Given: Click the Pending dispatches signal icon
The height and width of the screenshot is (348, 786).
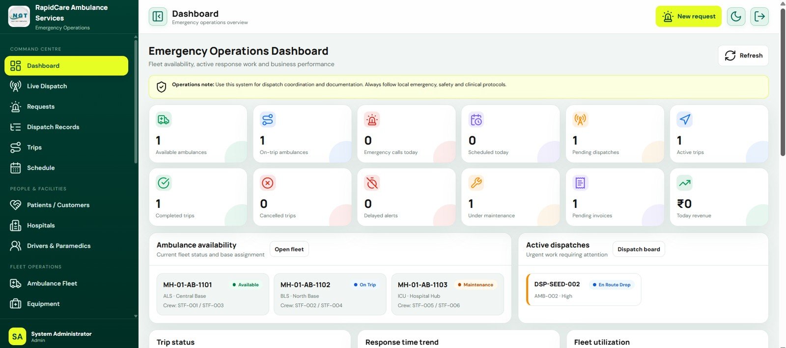Looking at the screenshot, I should pyautogui.click(x=580, y=120).
